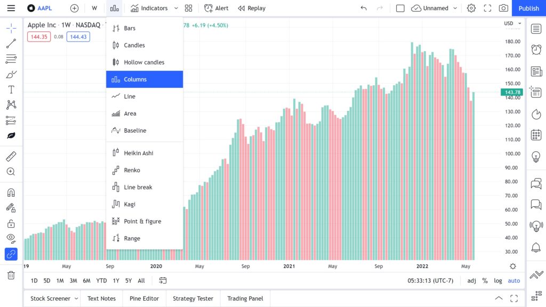
Task: Choose Line chart type
Action: pyautogui.click(x=144, y=96)
